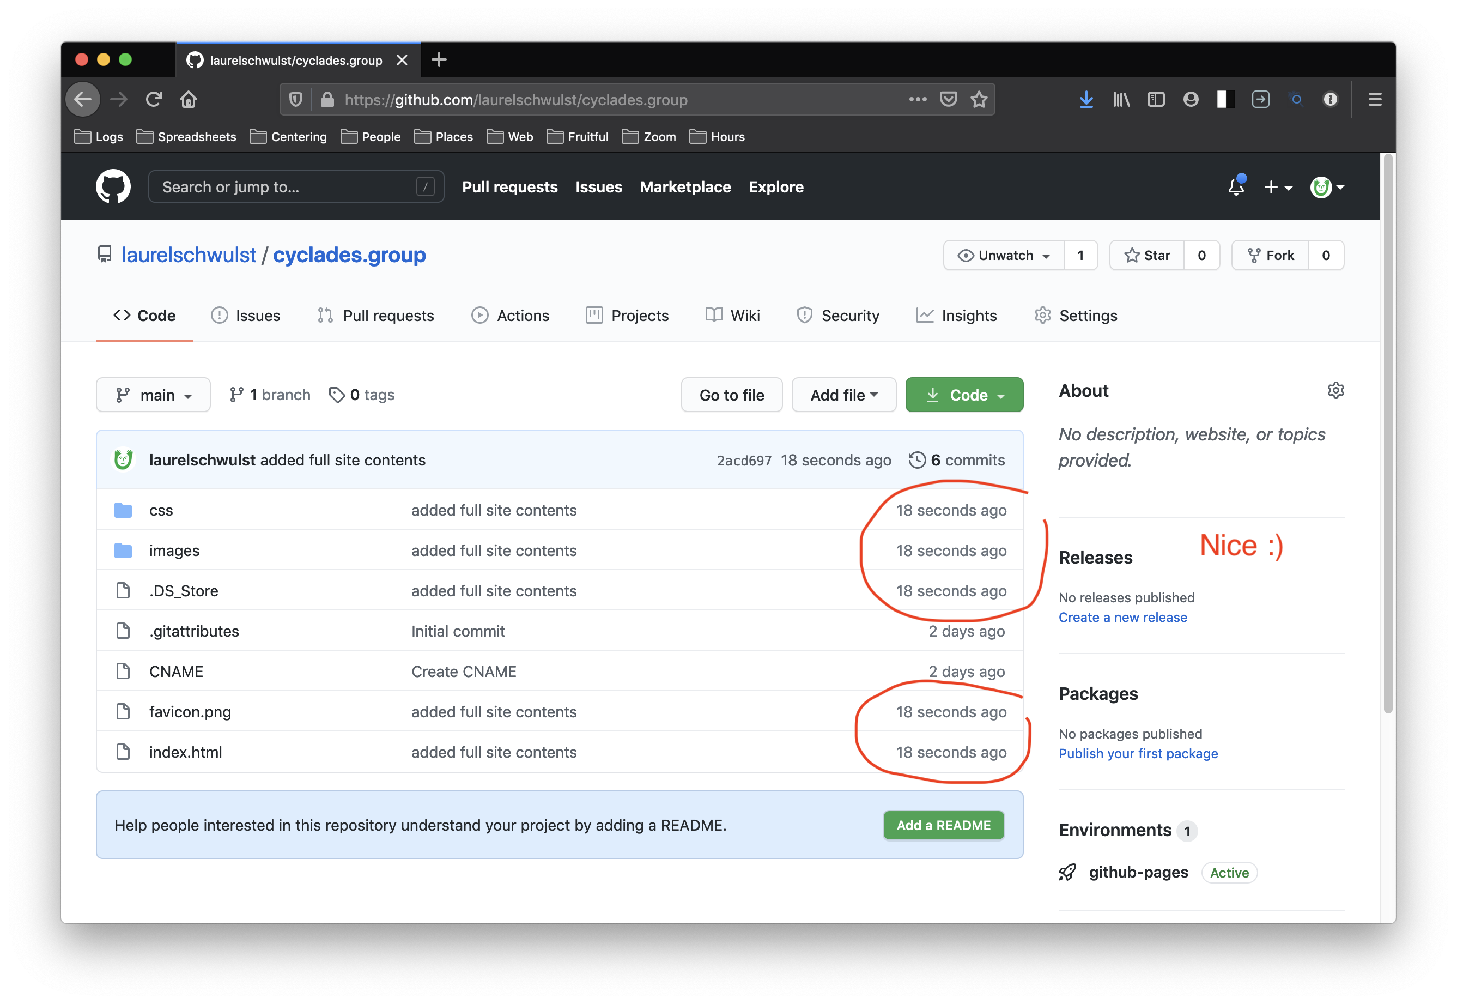Bookmark page with star icon
The width and height of the screenshot is (1457, 1004).
coord(979,99)
